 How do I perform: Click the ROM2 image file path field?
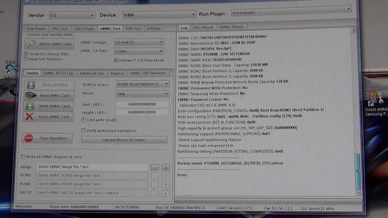click(x=92, y=176)
